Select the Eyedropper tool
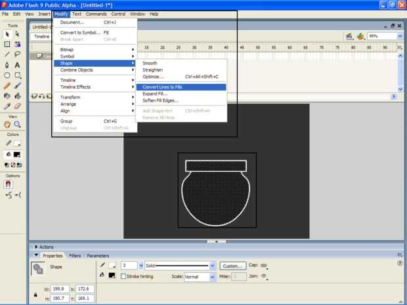This screenshot has width=407, height=305. tap(7, 105)
